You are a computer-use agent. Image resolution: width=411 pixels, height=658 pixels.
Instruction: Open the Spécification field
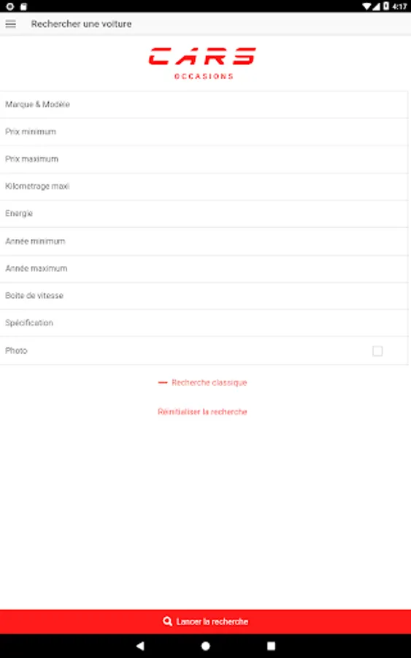(204, 322)
